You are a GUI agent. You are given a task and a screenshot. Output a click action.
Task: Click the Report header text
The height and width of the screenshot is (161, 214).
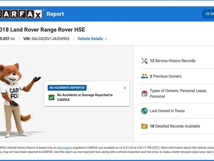click(x=55, y=14)
